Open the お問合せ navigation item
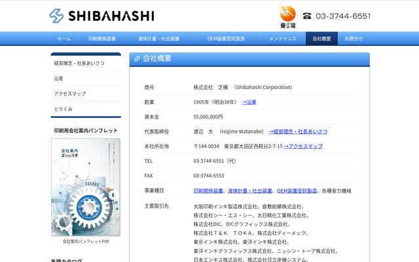Image resolution: width=419 pixels, height=262 pixels. 354,39
